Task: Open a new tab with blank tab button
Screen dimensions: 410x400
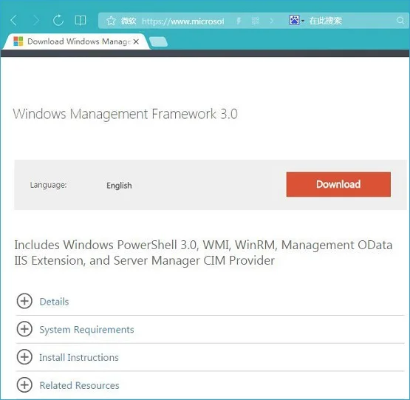Action: pyautogui.click(x=158, y=41)
